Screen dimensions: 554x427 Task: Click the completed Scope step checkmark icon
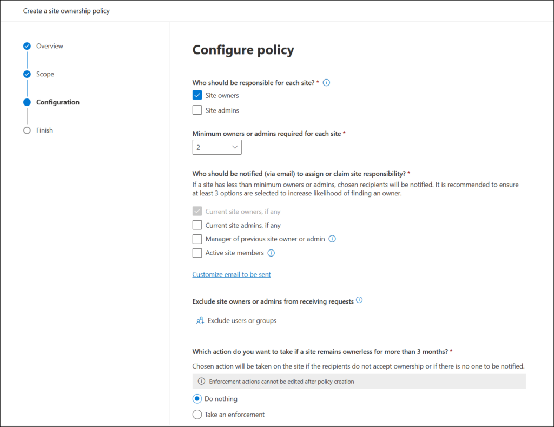click(x=27, y=74)
